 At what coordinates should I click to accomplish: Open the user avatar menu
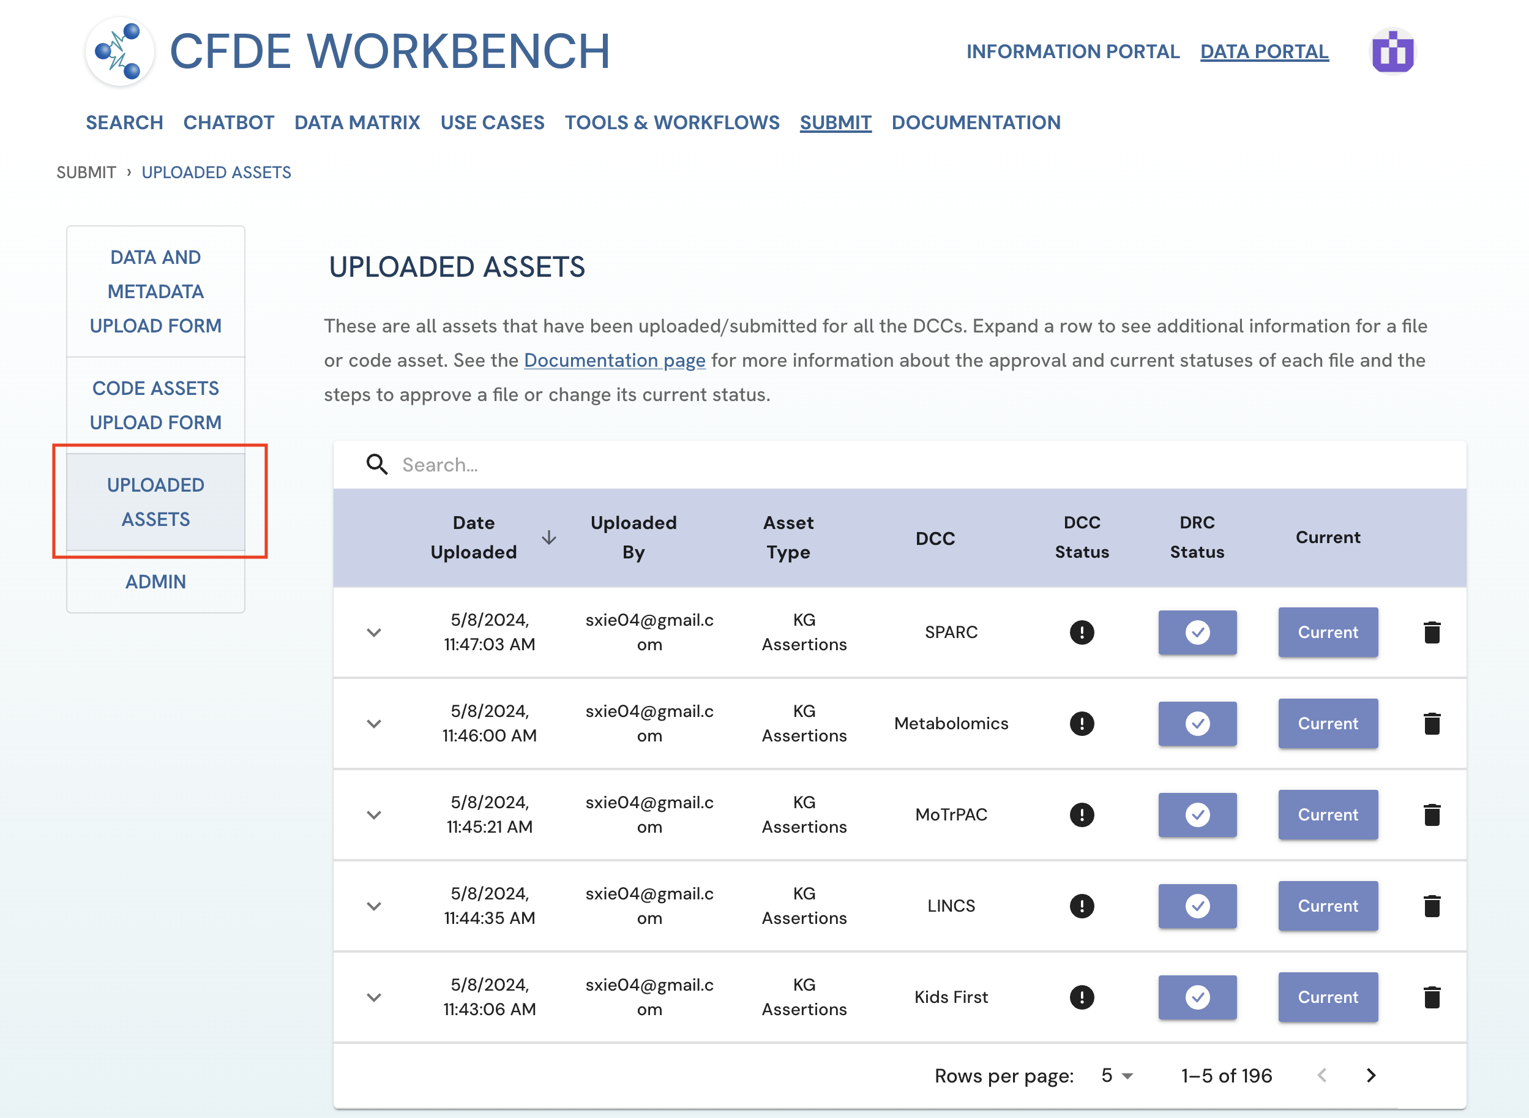coord(1393,51)
